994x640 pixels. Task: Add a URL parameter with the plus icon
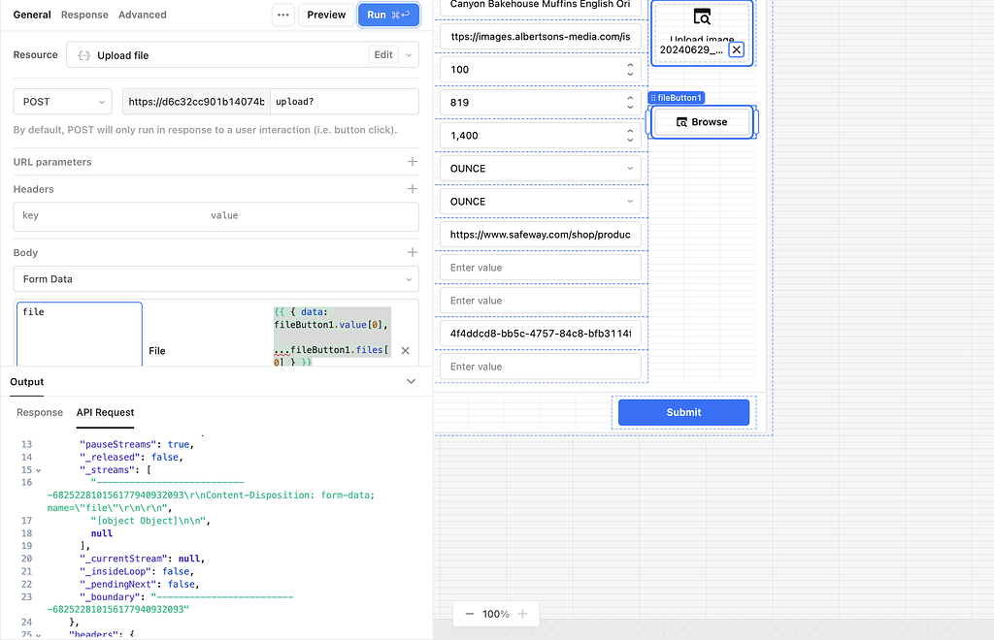coord(413,162)
